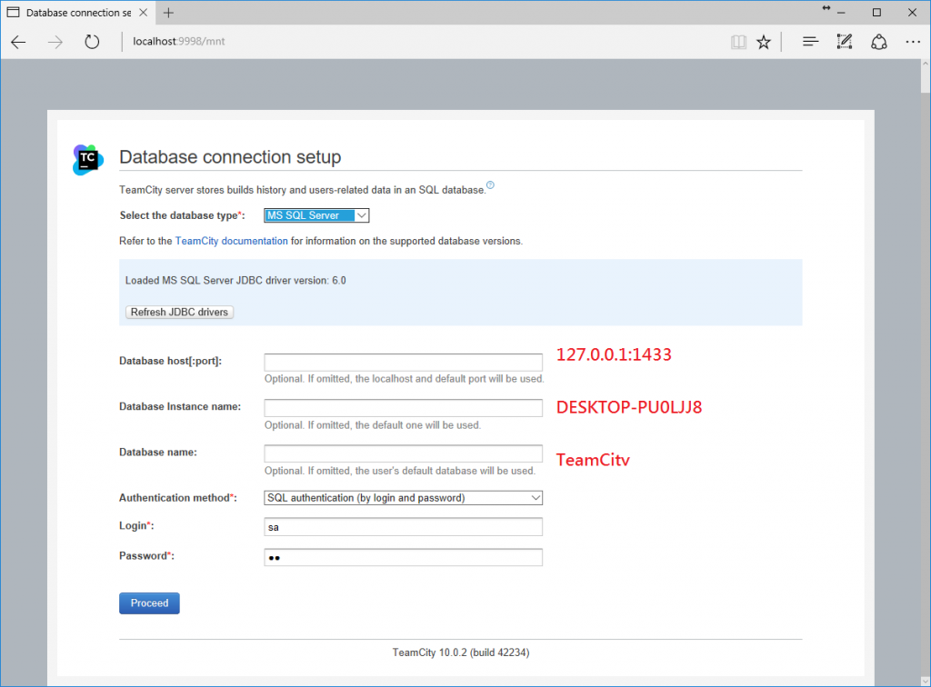This screenshot has width=931, height=687.
Task: Close the Database connection setup tab
Action: point(143,13)
